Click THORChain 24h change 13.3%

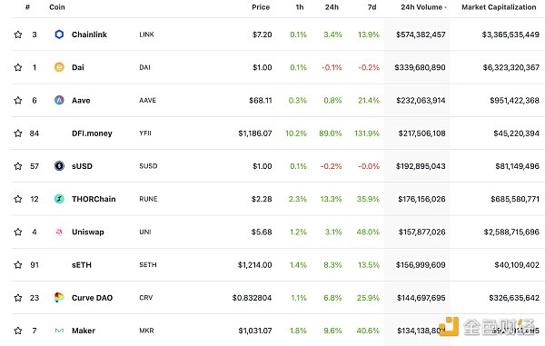[331, 199]
